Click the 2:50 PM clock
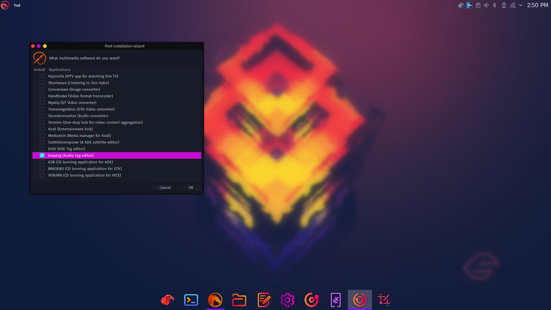The width and height of the screenshot is (551, 310). [x=538, y=5]
